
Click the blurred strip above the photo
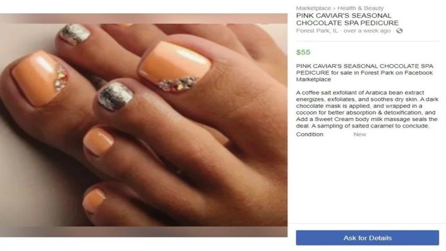point(143,18)
